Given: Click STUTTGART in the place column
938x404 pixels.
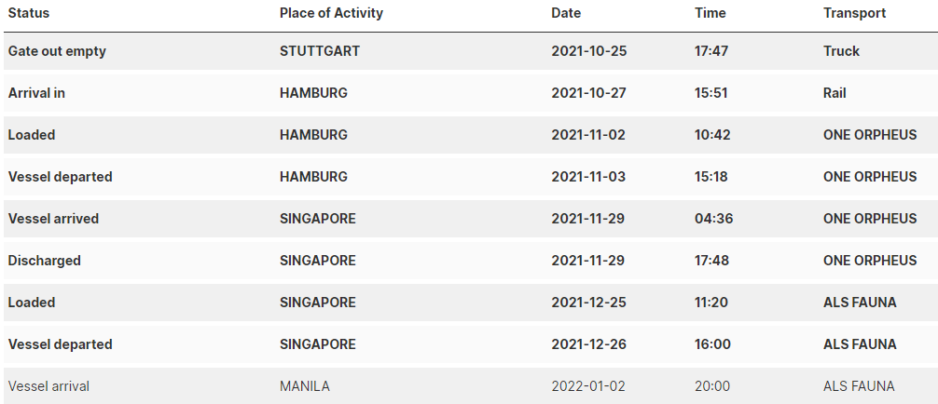Looking at the screenshot, I should point(320,51).
